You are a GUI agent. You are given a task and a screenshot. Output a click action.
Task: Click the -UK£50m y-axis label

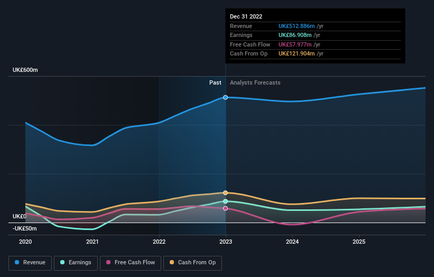(25, 228)
